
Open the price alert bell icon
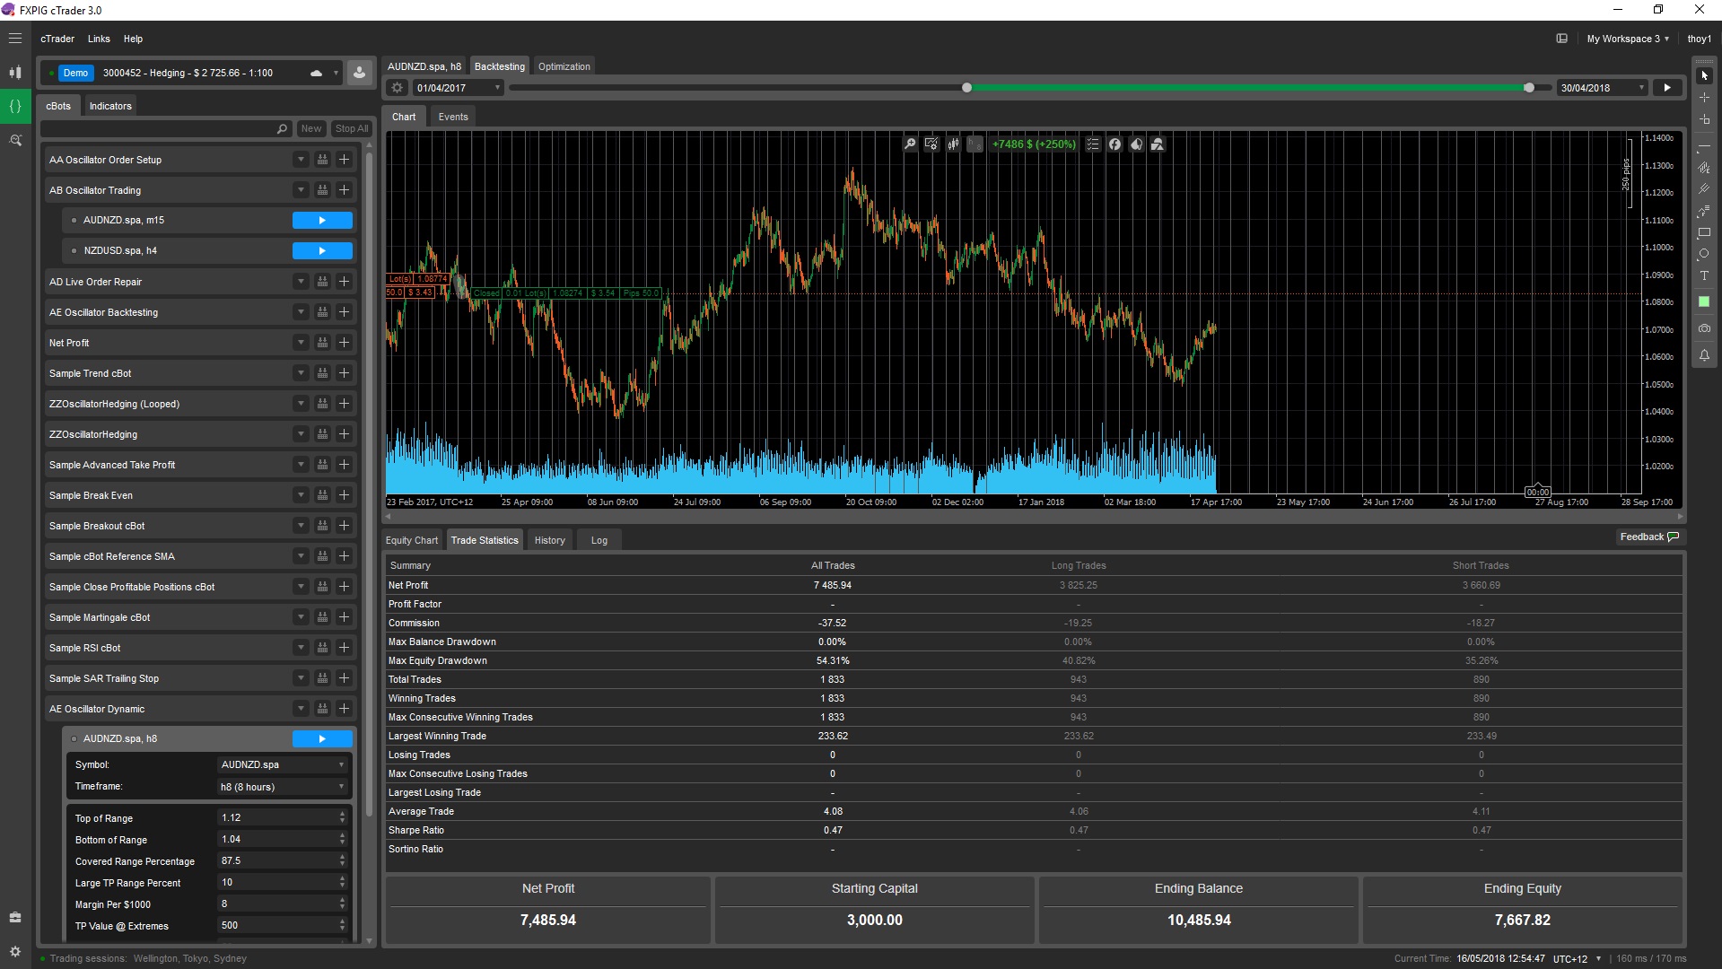pyautogui.click(x=1703, y=355)
